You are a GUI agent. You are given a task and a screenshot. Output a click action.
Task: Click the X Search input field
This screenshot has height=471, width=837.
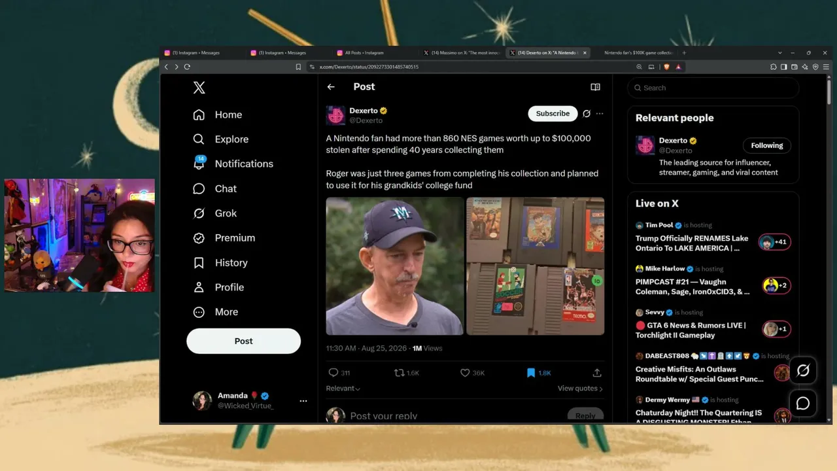pos(713,88)
